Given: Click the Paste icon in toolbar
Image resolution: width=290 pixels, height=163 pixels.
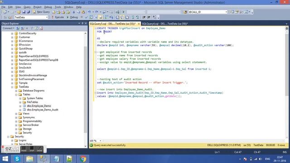Looking at the screenshot, I should (83, 12).
